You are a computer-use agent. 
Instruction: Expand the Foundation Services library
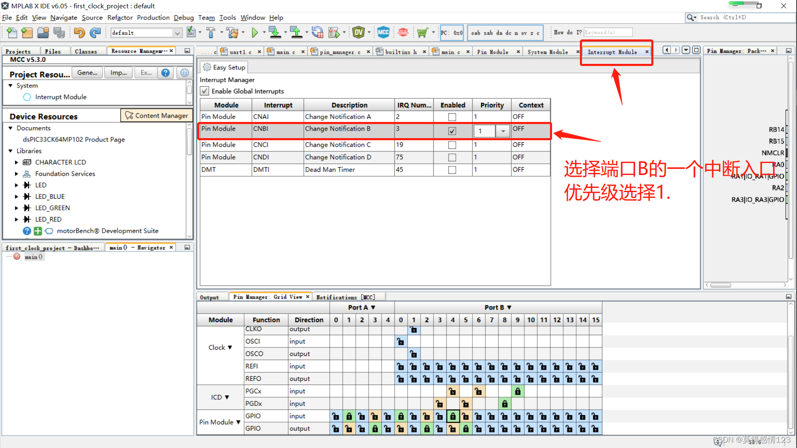coord(16,174)
